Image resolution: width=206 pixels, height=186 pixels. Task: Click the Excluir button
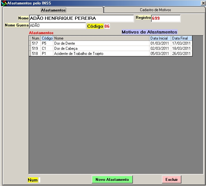pyautogui.click(x=172, y=179)
